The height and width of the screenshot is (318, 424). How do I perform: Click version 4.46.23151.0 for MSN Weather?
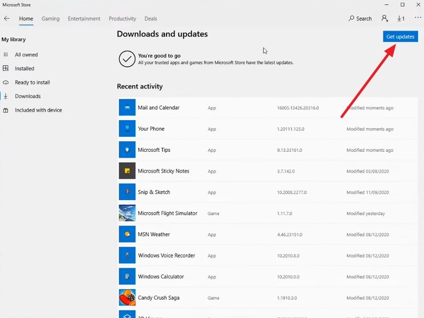[x=289, y=235]
